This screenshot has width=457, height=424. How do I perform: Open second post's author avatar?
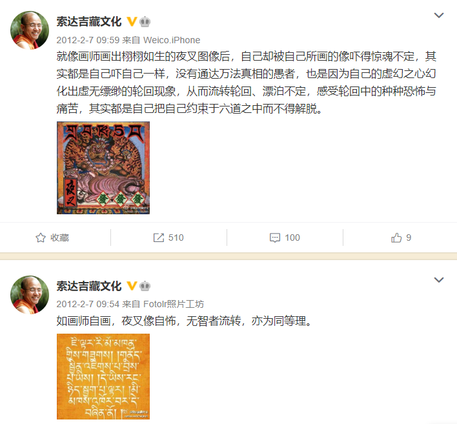30,295
